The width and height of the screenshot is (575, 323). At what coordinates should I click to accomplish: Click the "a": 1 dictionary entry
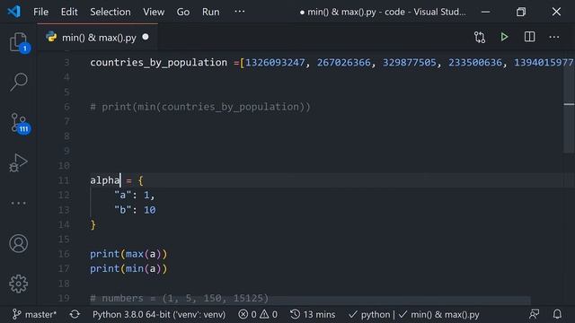click(x=135, y=196)
